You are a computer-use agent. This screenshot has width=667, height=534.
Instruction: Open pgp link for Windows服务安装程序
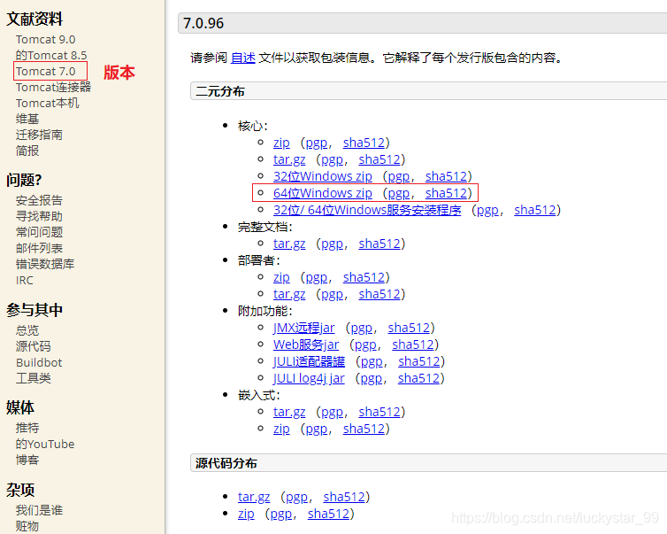click(x=487, y=210)
